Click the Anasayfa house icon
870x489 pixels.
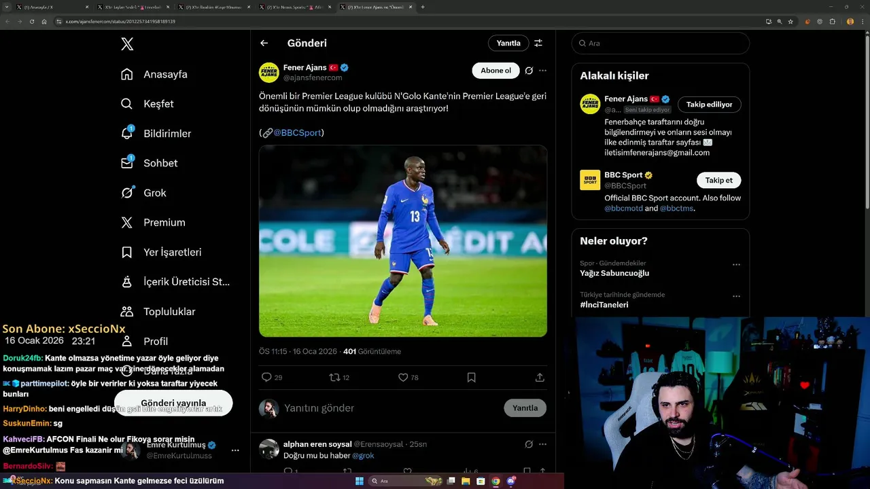[127, 74]
